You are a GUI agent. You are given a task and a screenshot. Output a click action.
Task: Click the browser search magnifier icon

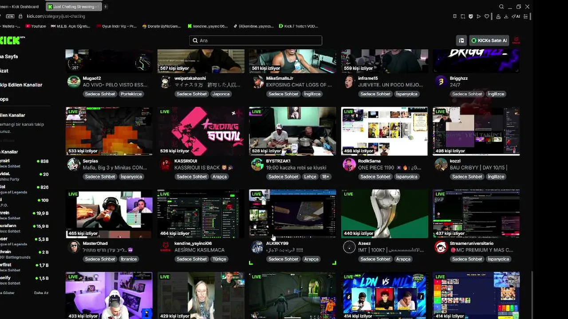(501, 7)
